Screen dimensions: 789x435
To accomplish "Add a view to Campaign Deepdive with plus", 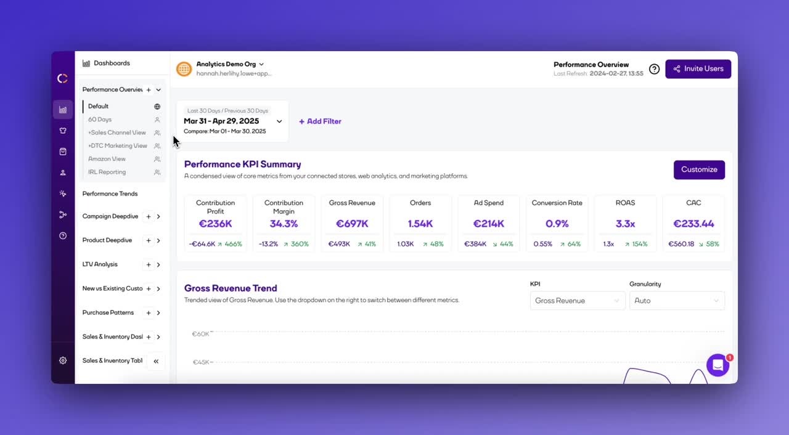I will point(149,217).
